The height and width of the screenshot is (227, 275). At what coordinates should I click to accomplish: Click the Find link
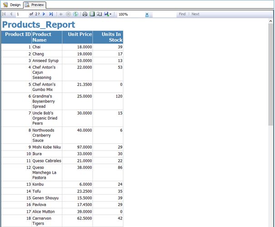pos(182,14)
